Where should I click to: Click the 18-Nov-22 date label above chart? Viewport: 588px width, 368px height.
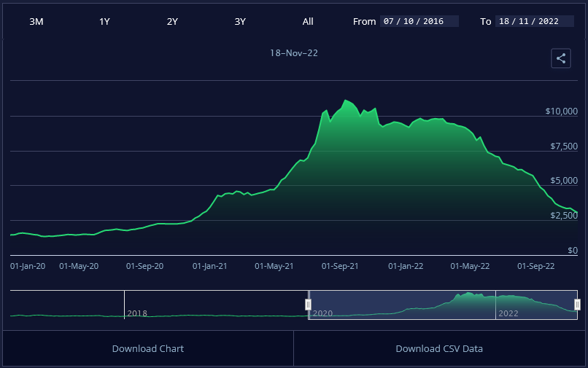coord(294,53)
